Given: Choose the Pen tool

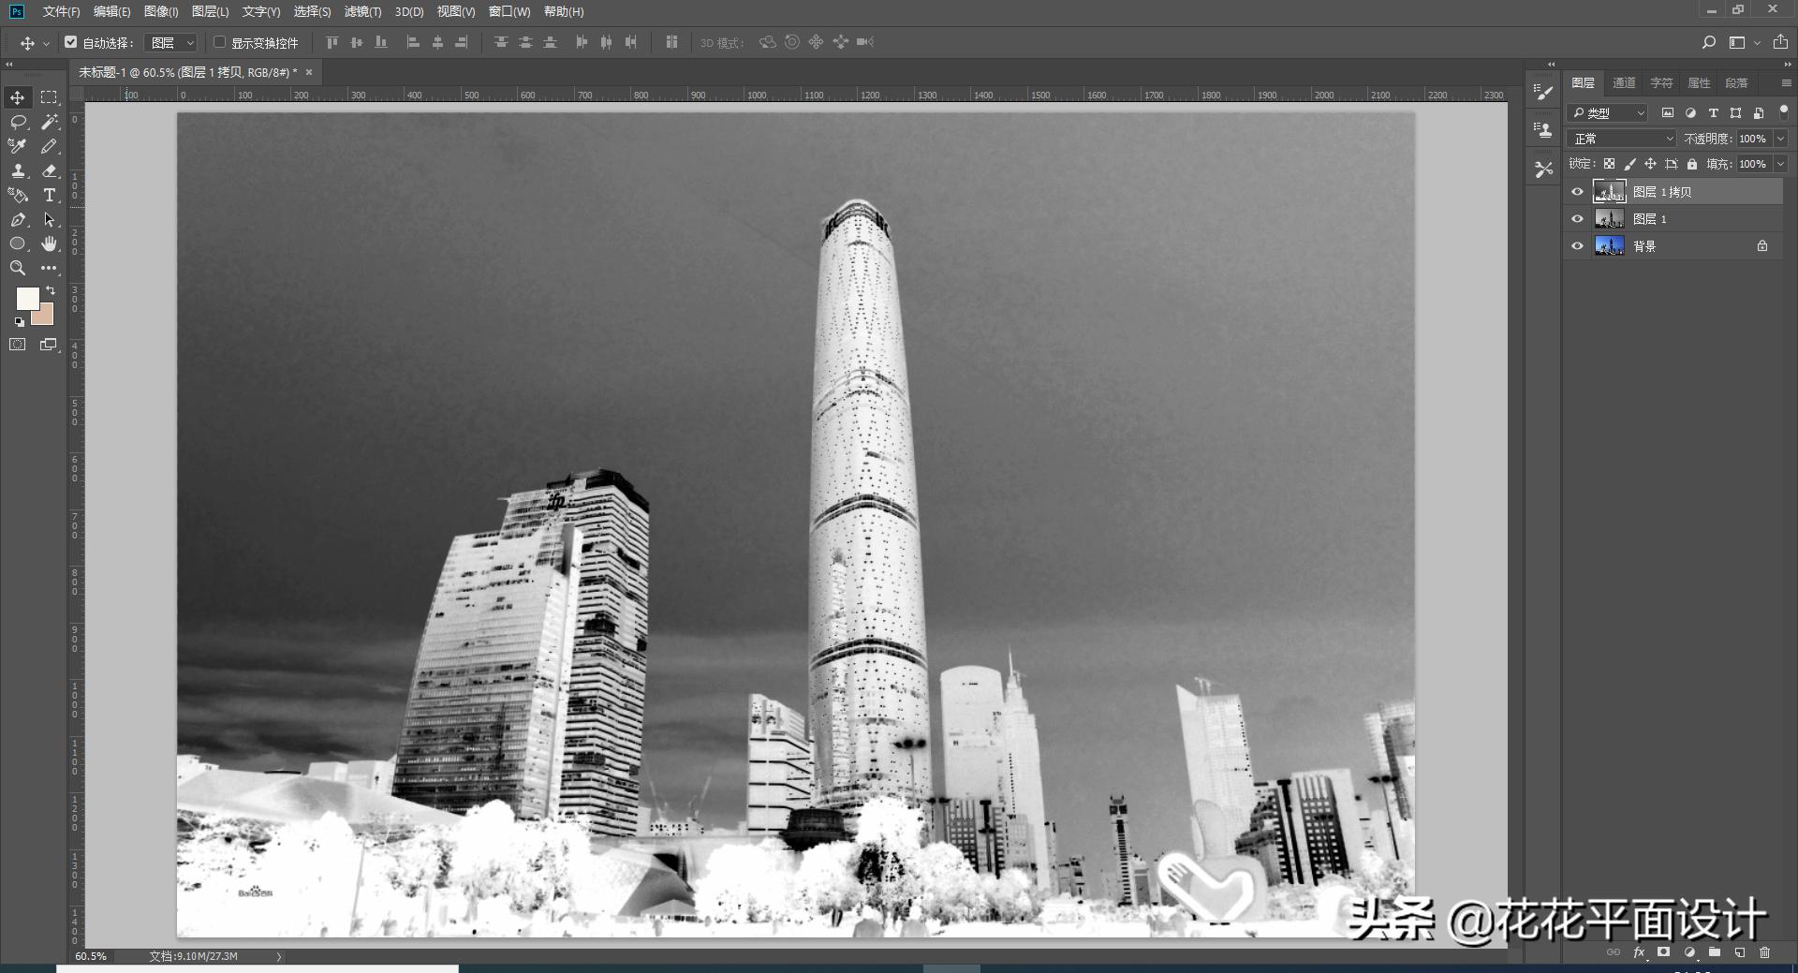Looking at the screenshot, I should 17,219.
